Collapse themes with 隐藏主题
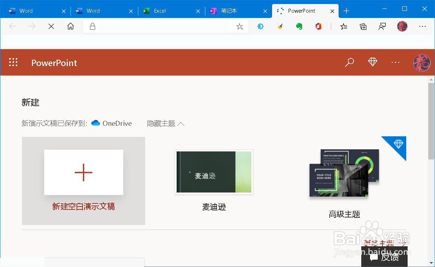The image size is (435, 267). 166,123
